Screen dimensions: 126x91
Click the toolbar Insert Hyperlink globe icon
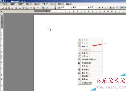(43, 8)
